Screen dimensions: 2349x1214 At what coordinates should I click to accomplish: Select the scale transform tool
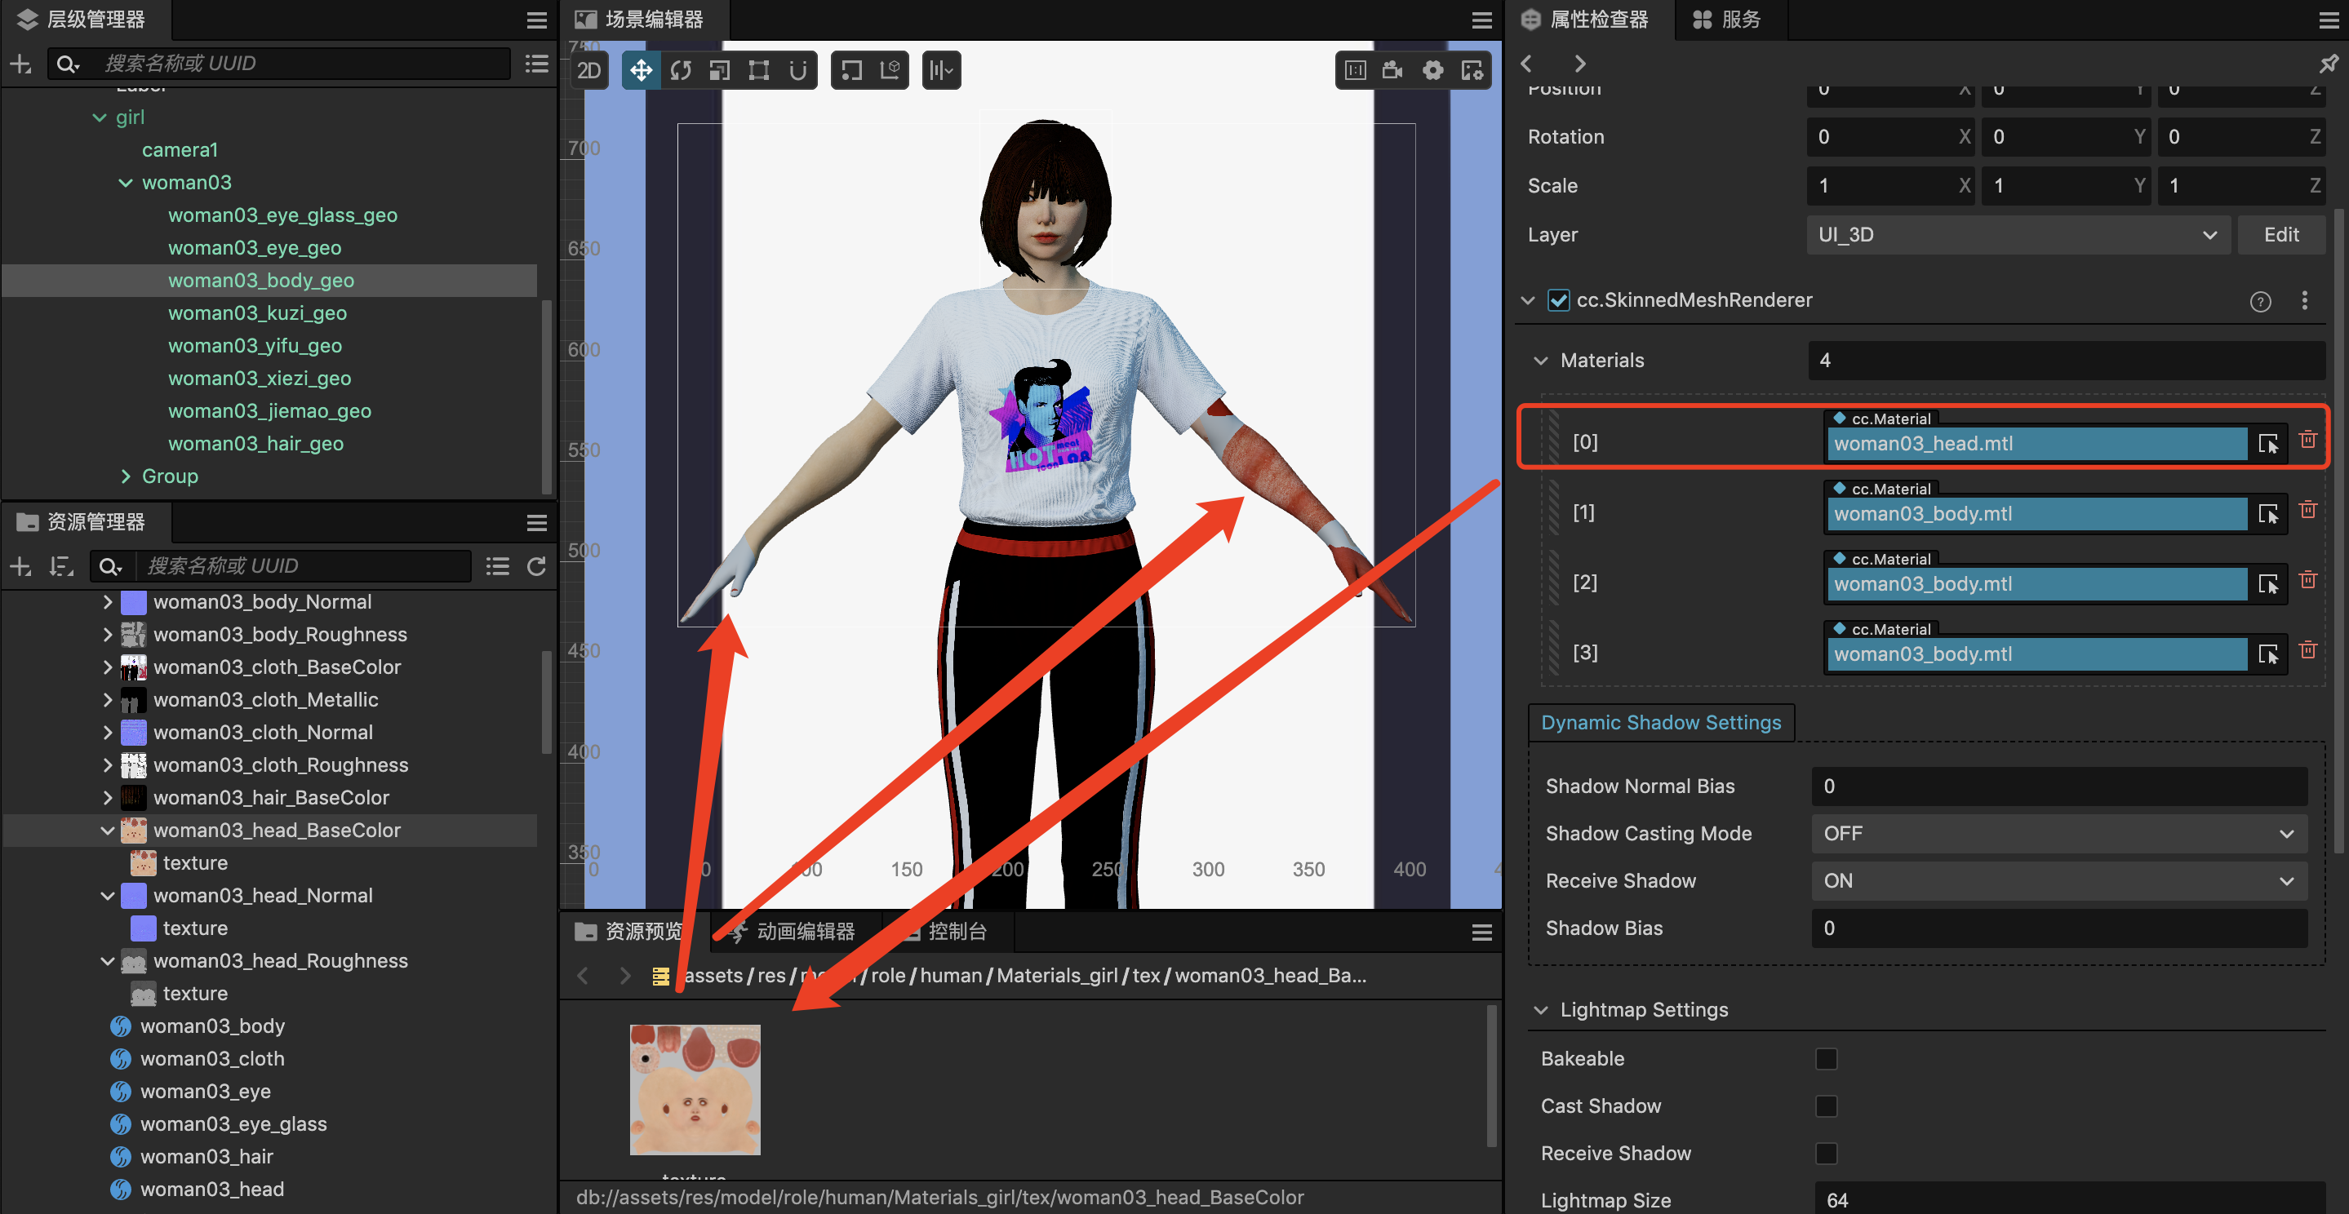tap(719, 70)
